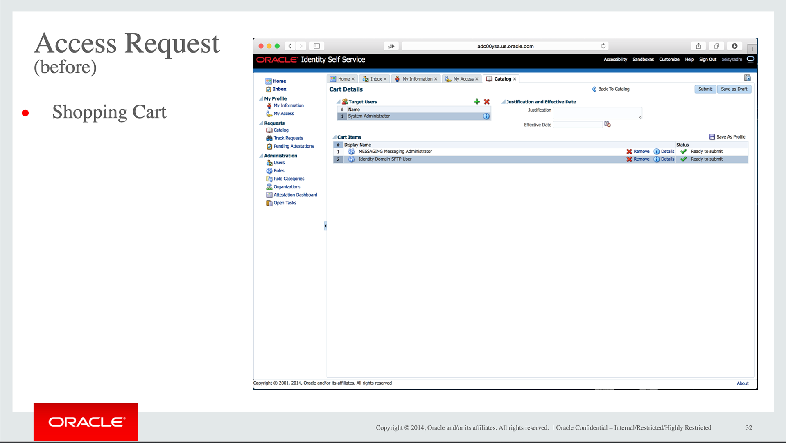This screenshot has width=786, height=443.
Task: Open the show-all-tabs icon in browser toolbar
Action: point(716,46)
